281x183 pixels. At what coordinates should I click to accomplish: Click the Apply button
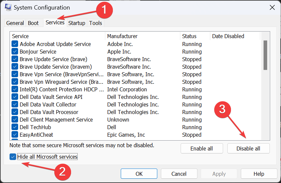pos(219,174)
